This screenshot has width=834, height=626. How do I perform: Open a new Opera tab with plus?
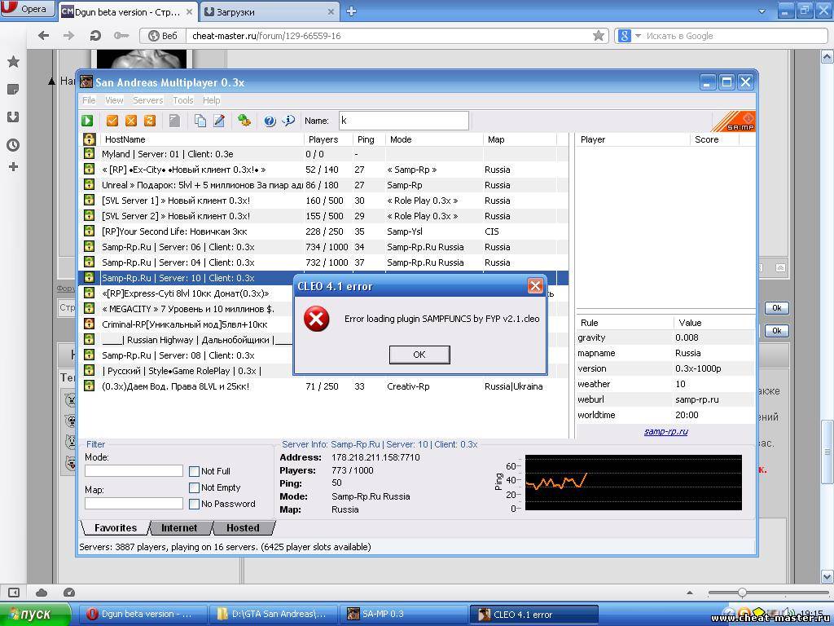[x=351, y=11]
